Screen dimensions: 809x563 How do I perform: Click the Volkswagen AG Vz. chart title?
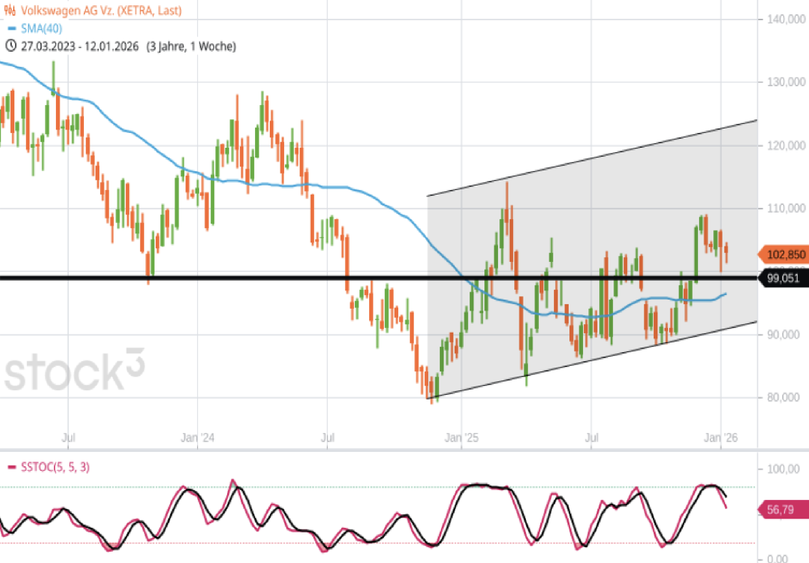[x=101, y=10]
